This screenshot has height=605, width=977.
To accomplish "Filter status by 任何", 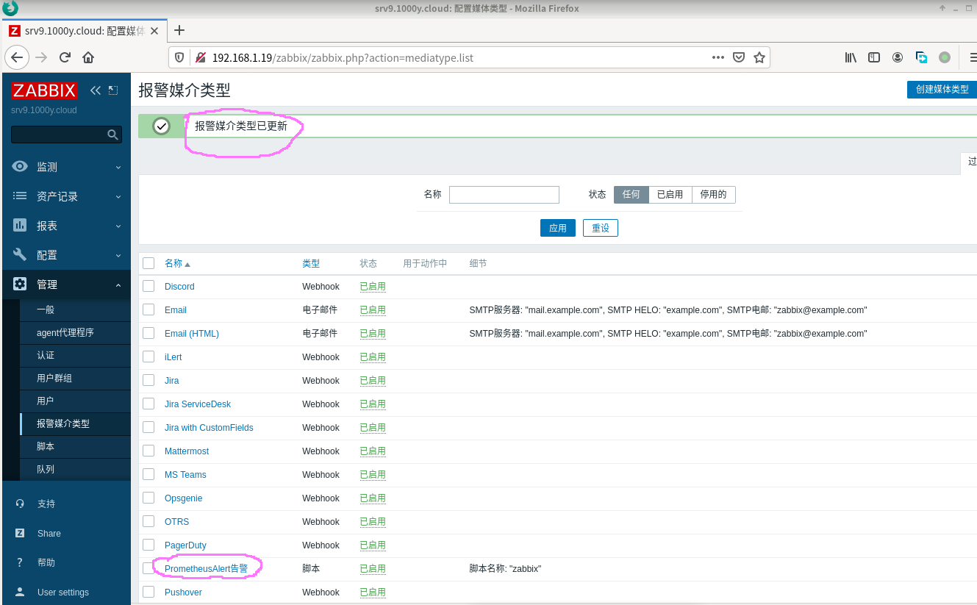I will [631, 195].
